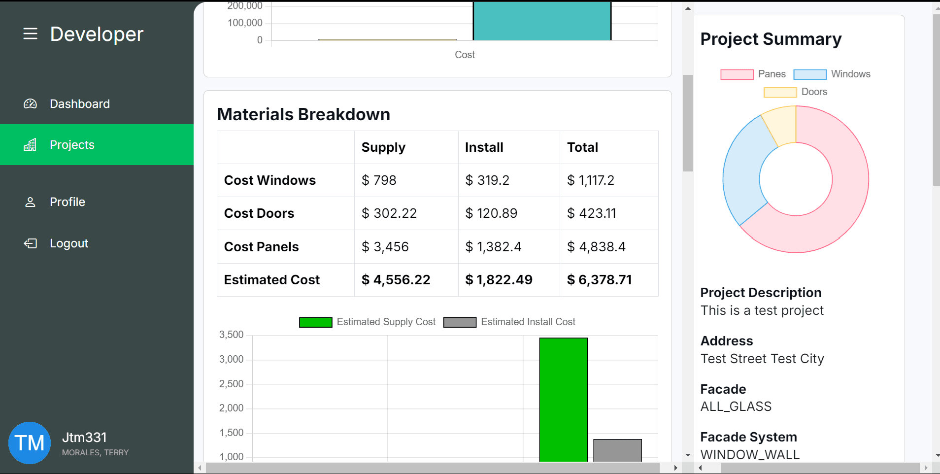Click the Logout arrow icon
The width and height of the screenshot is (940, 474).
click(x=30, y=243)
